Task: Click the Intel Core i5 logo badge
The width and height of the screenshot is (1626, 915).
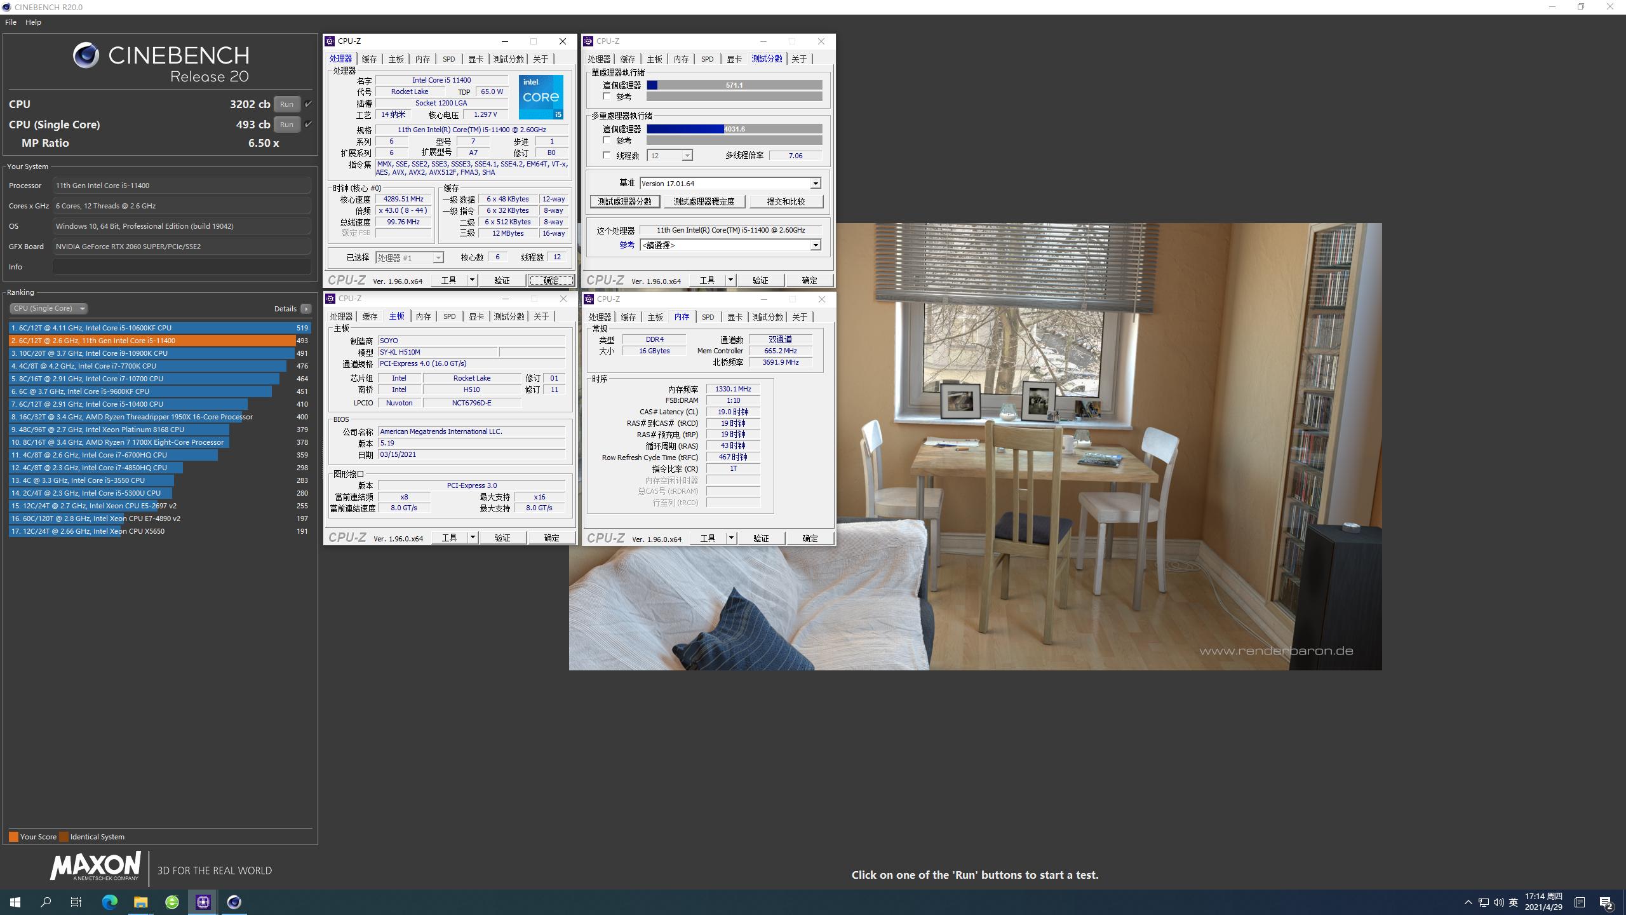Action: 541,97
